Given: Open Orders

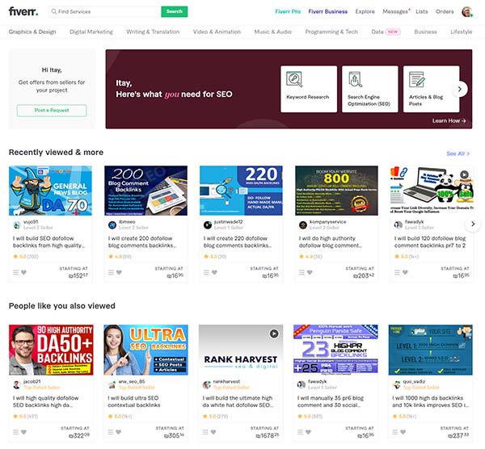Looking at the screenshot, I should [x=445, y=12].
